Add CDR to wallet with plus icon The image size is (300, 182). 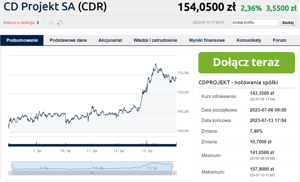point(60,22)
